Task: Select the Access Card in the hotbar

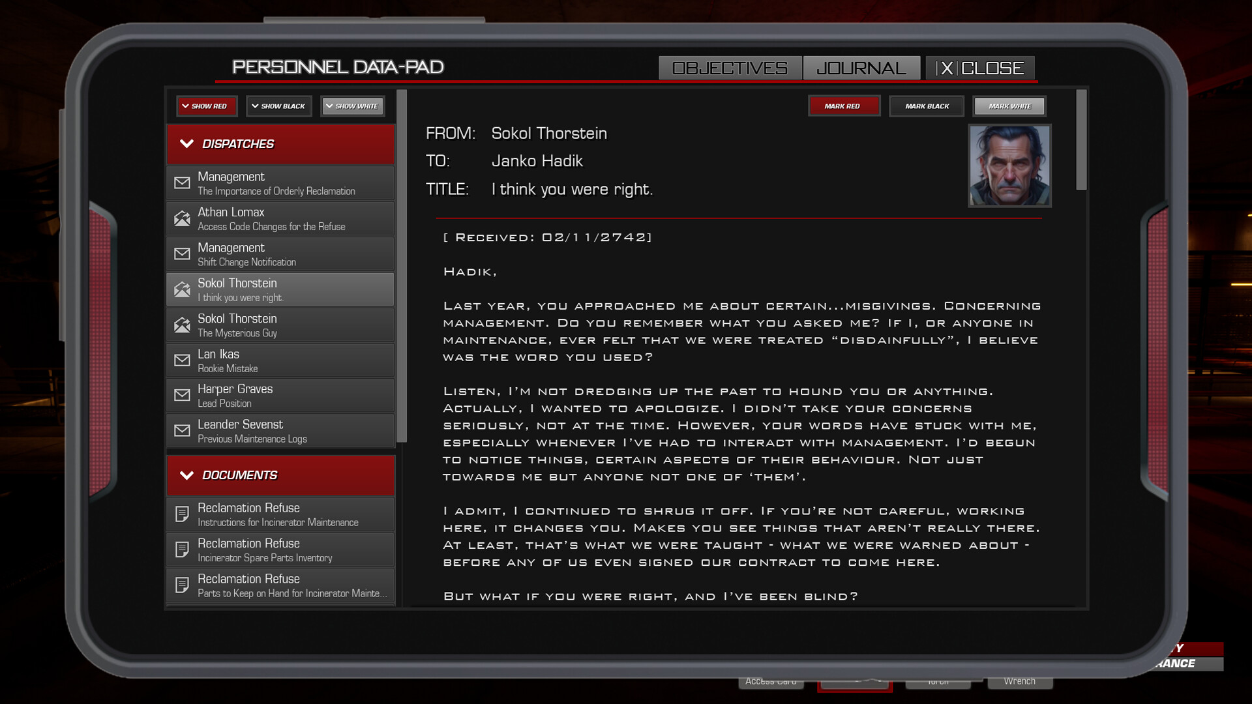Action: click(x=771, y=681)
